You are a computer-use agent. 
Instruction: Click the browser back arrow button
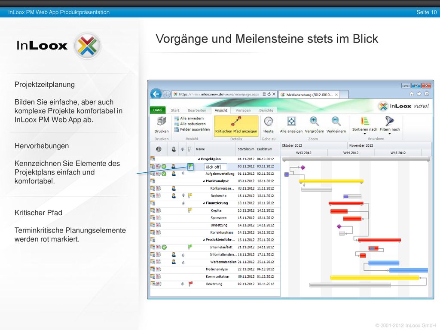pos(156,94)
